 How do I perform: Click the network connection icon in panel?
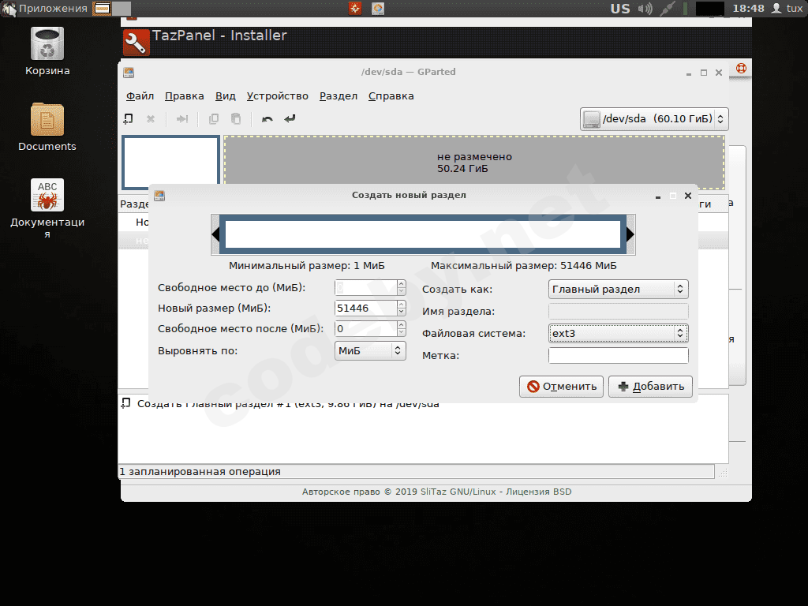[x=668, y=9]
